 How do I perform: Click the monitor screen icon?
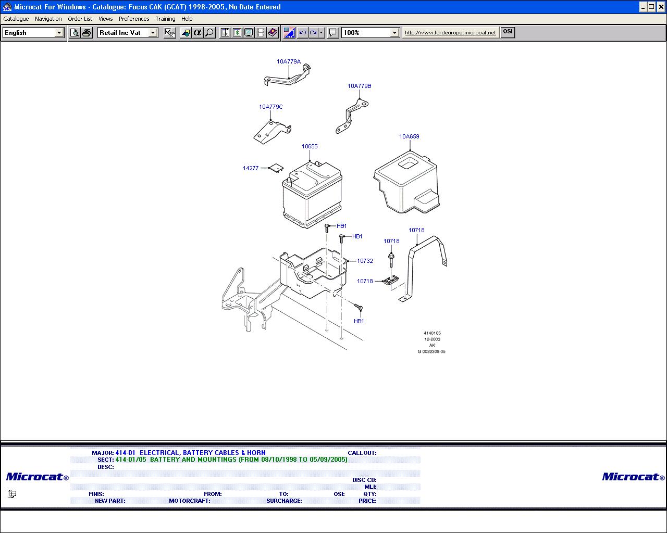coord(249,33)
